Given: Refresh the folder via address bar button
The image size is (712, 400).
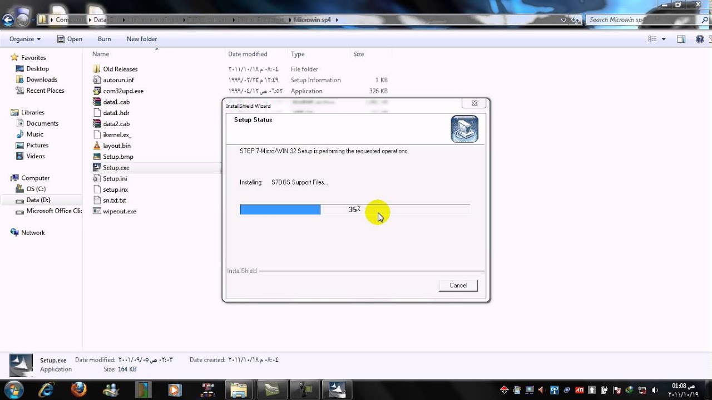Looking at the screenshot, I should click(x=576, y=19).
